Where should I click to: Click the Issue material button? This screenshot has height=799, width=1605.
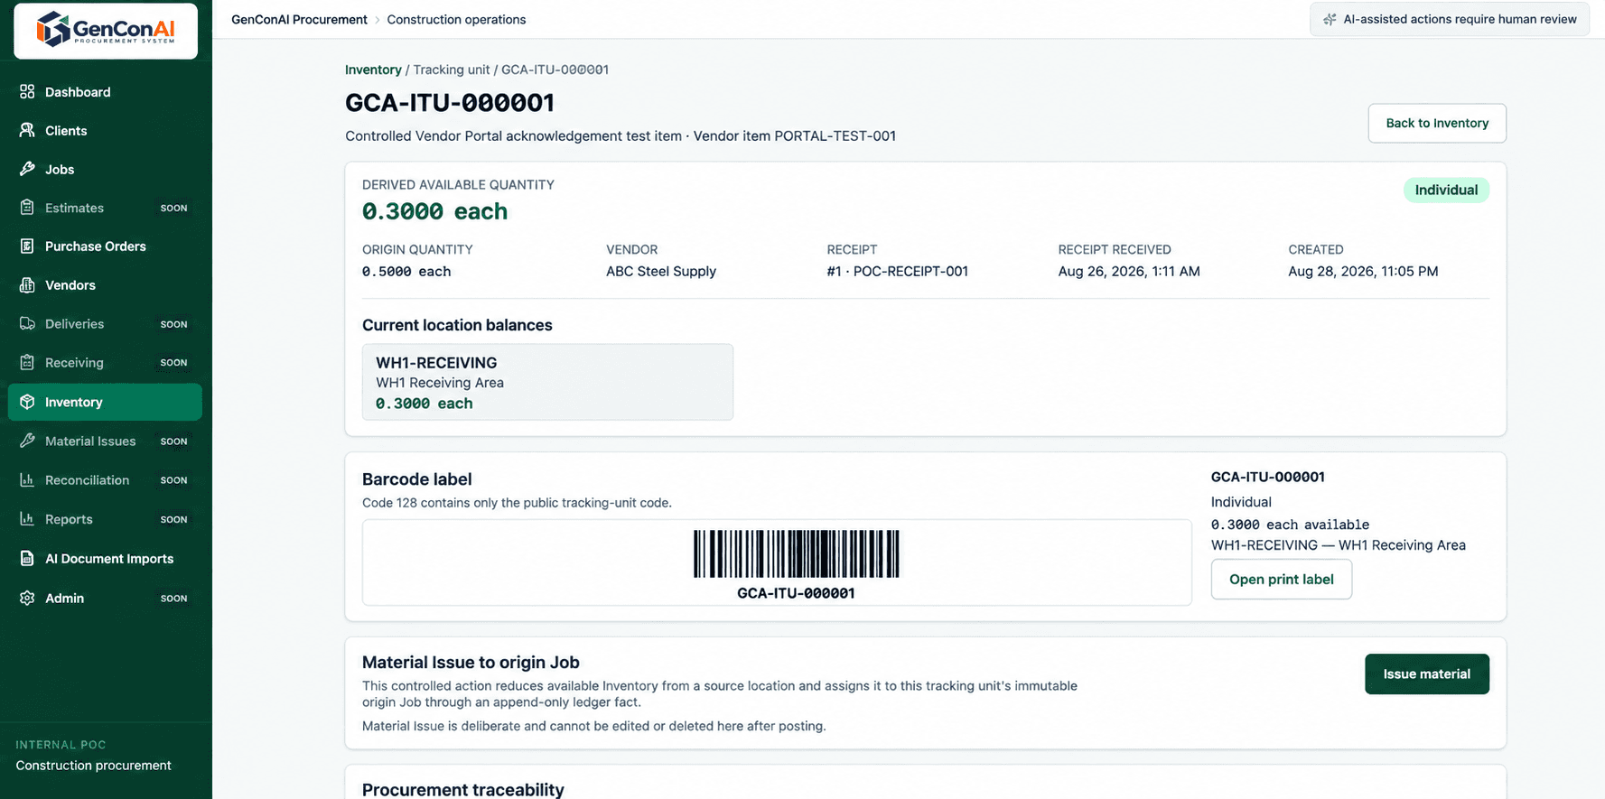1426,674
